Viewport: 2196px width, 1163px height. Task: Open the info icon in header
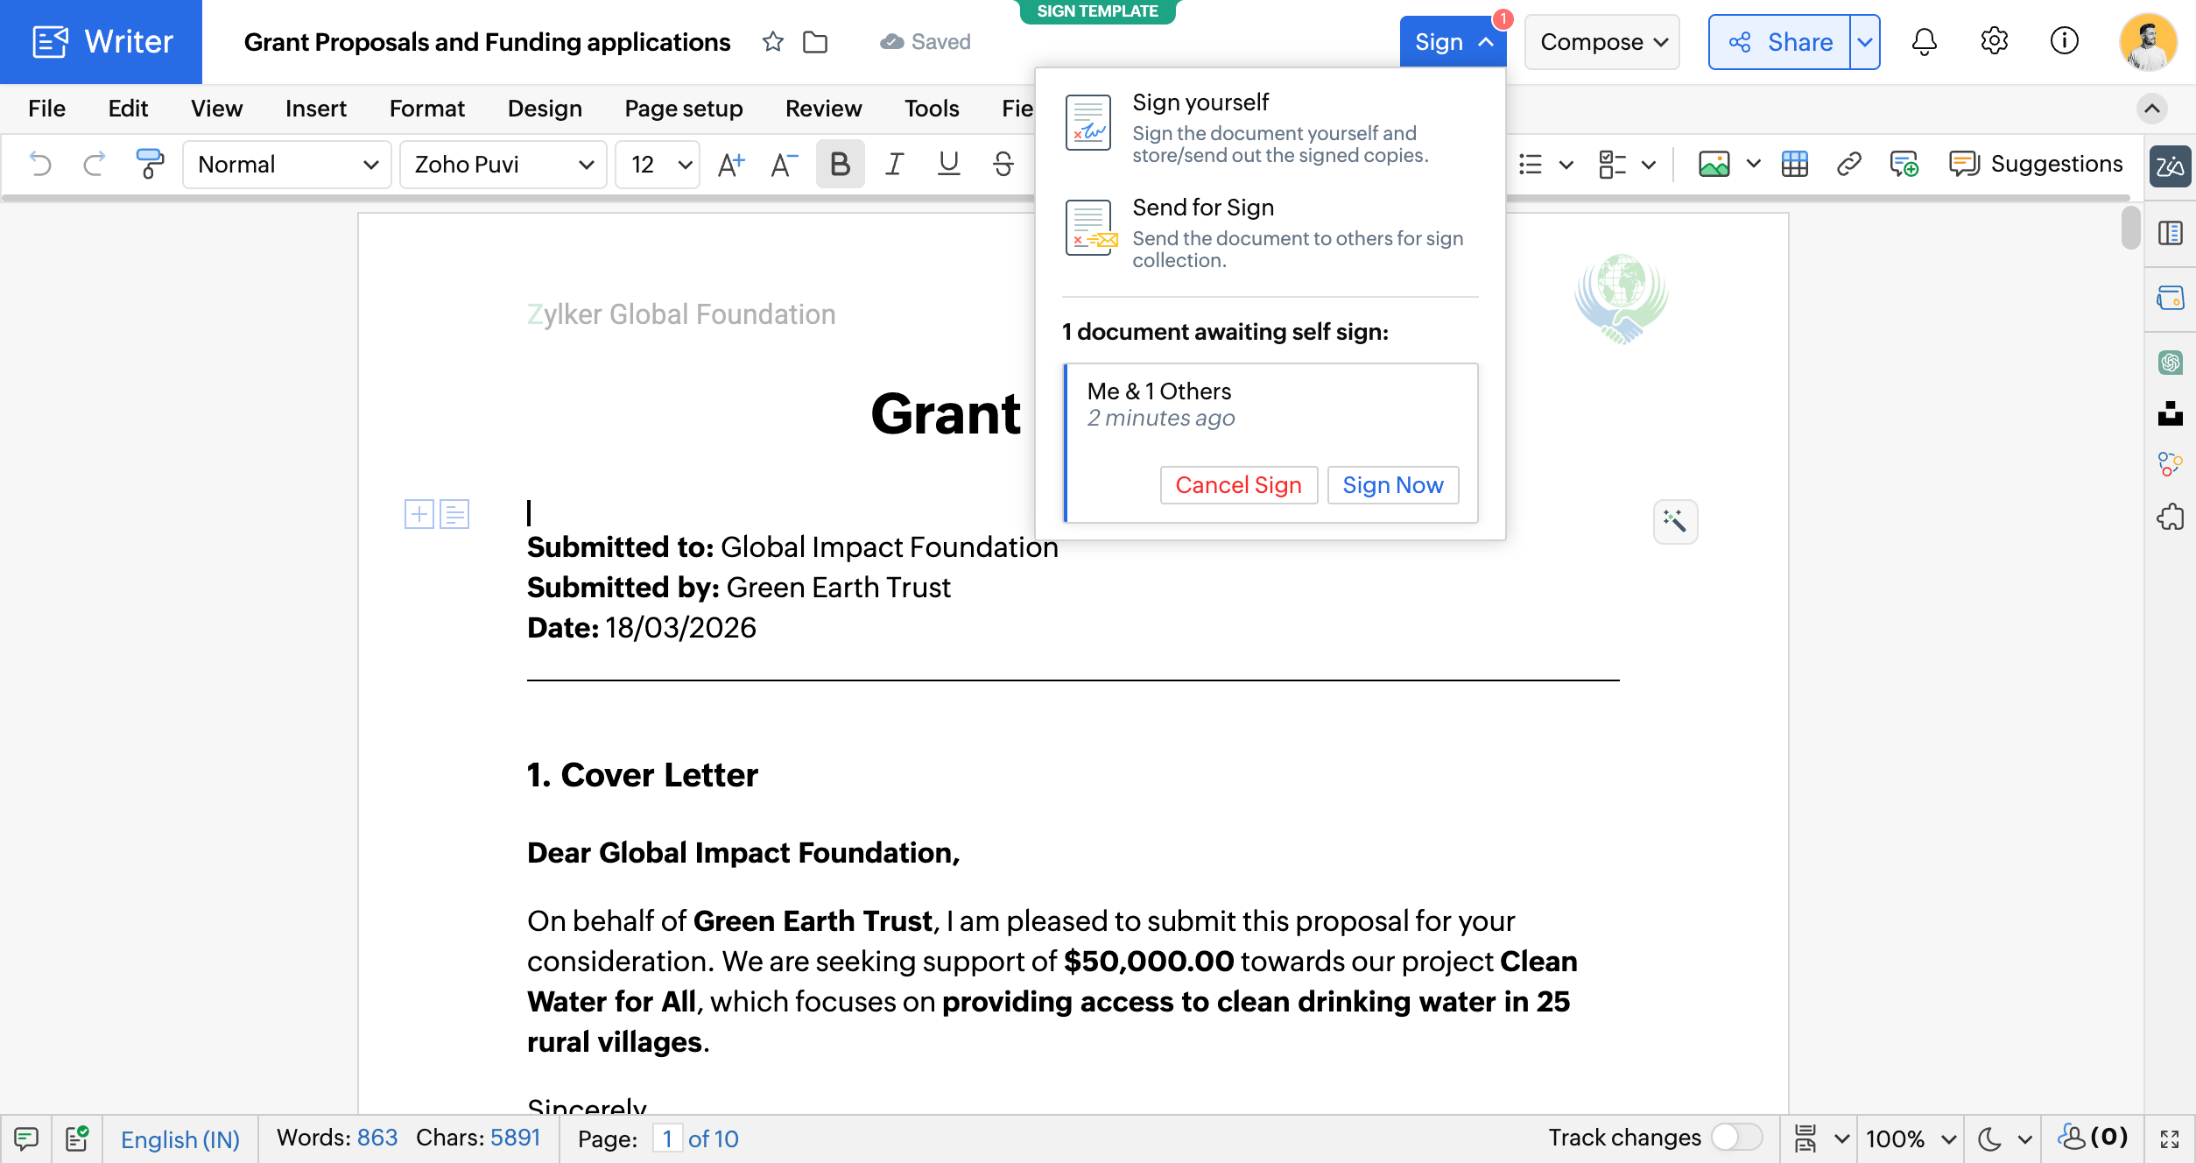[2064, 41]
